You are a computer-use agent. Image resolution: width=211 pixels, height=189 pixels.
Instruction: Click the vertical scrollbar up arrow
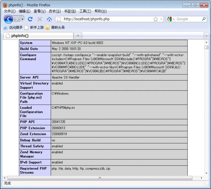206,42
